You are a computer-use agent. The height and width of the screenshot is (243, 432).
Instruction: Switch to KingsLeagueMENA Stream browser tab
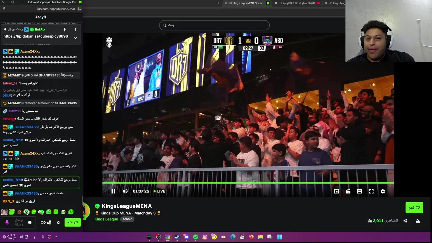tap(248, 3)
